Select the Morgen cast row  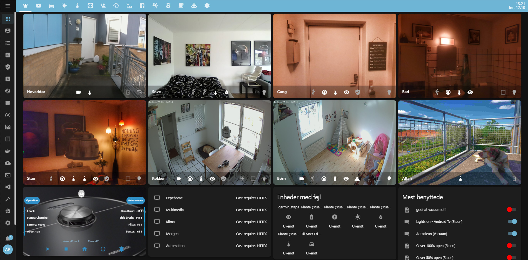[210, 234]
